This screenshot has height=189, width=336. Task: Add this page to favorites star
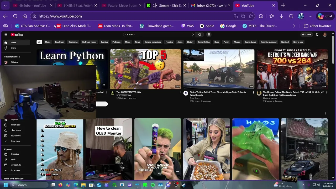click(x=251, y=16)
